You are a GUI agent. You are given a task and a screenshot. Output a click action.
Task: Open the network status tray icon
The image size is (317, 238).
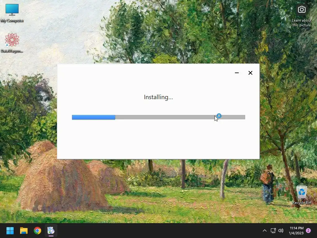point(273,231)
